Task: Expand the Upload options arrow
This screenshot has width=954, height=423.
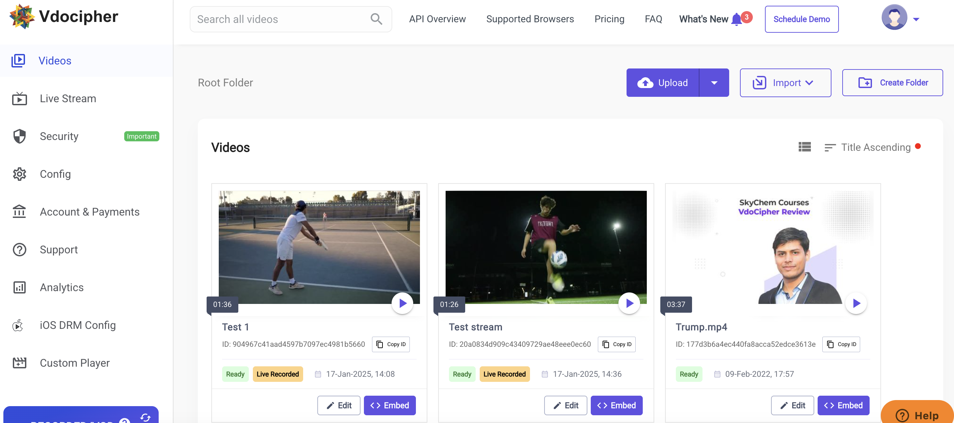Action: 714,83
